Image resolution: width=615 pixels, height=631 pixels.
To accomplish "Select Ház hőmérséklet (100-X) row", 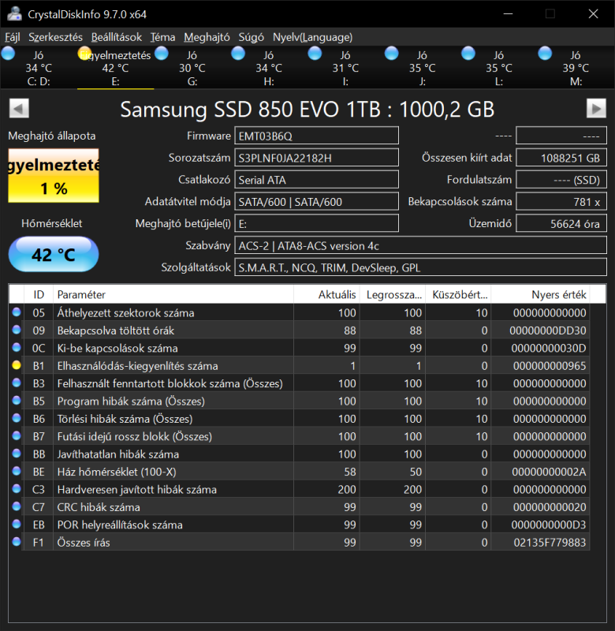I will click(x=300, y=472).
